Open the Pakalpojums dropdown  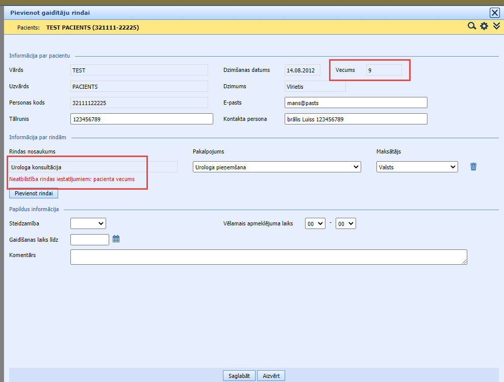[276, 167]
